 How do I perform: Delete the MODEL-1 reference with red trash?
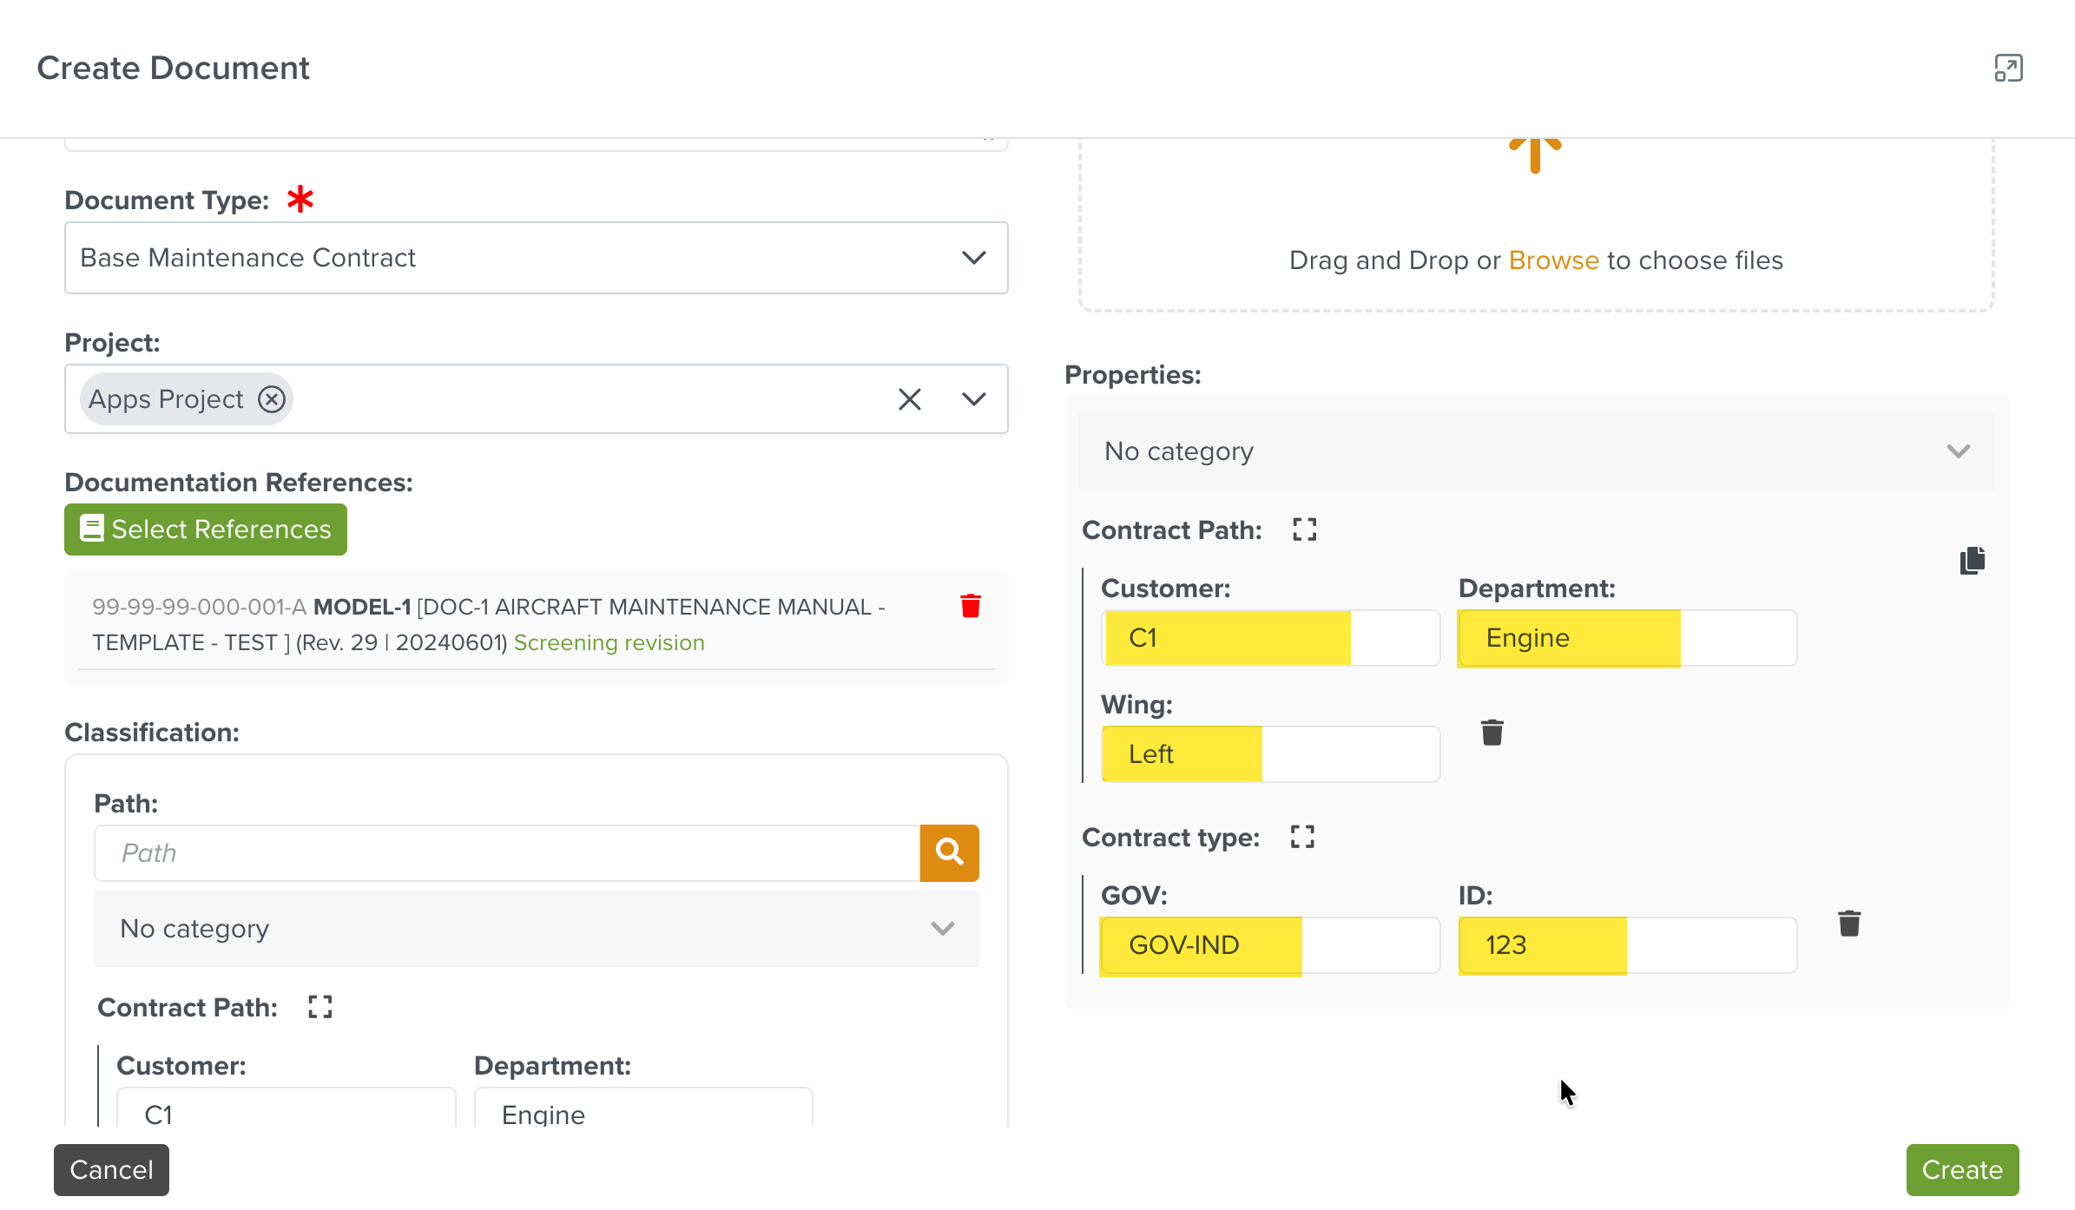point(971,605)
